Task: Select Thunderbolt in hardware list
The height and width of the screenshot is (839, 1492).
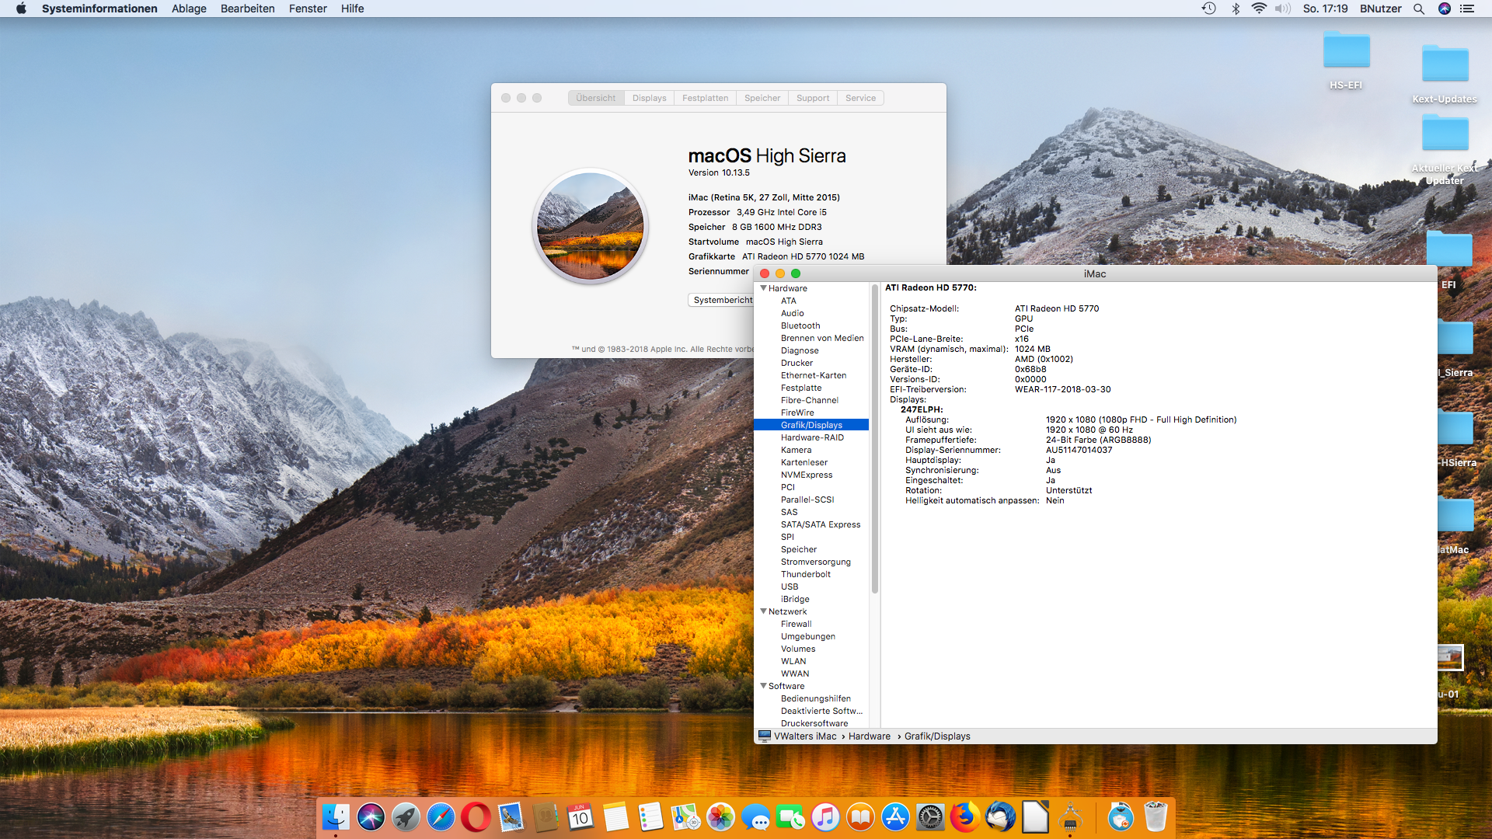Action: tap(805, 574)
